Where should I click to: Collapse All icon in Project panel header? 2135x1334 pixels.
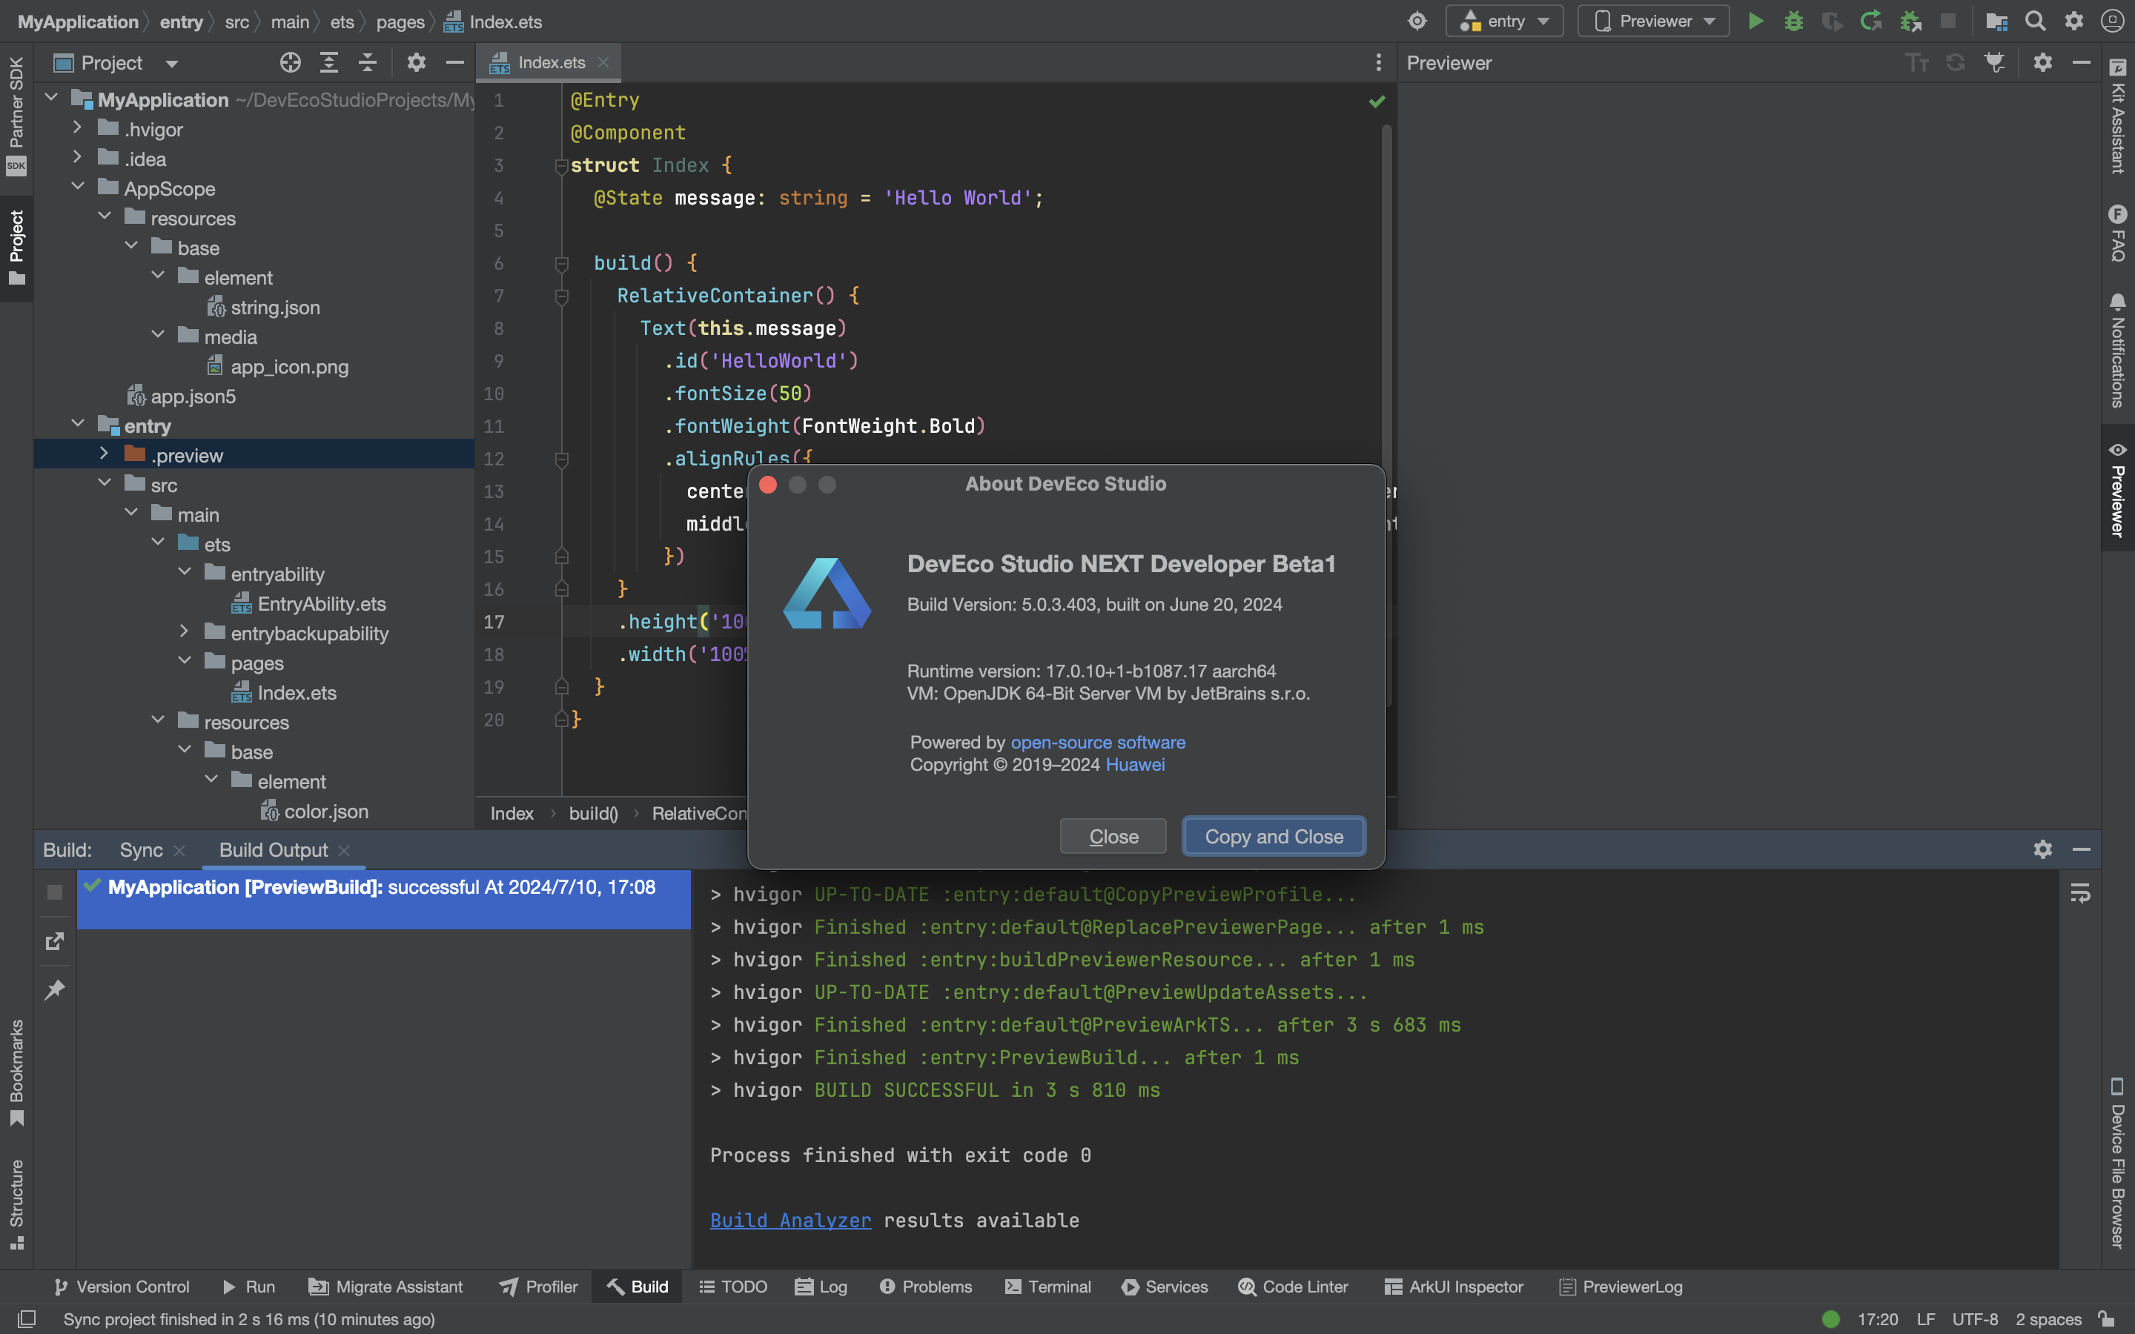[368, 63]
